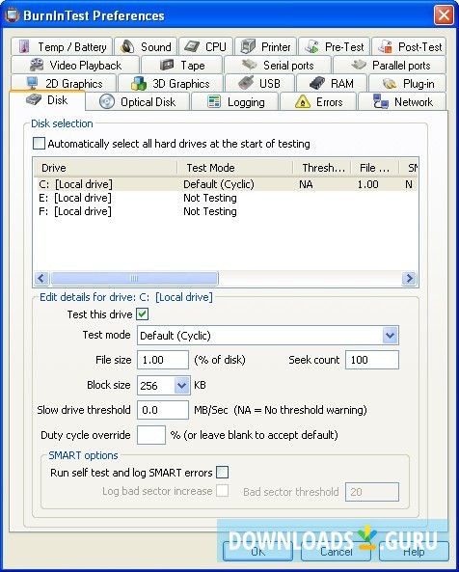Click the Optical Disk CD icon
Screen dimensions: 459x572
pos(107,102)
